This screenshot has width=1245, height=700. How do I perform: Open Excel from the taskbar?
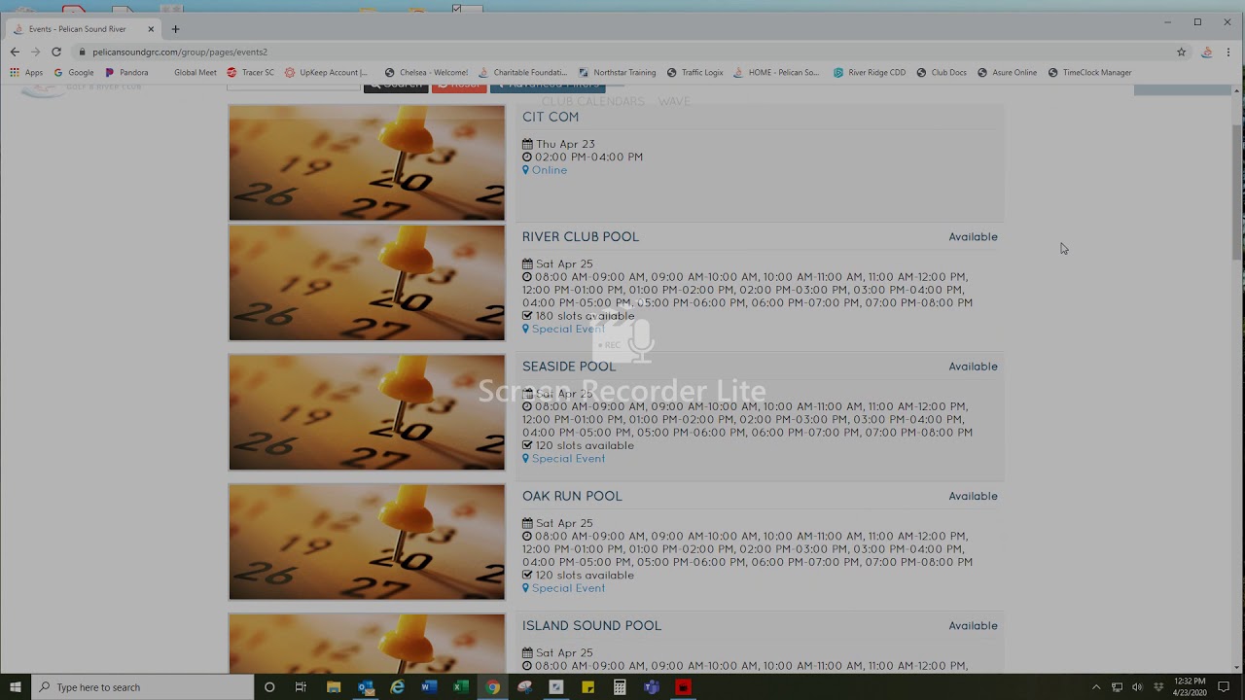click(x=461, y=687)
